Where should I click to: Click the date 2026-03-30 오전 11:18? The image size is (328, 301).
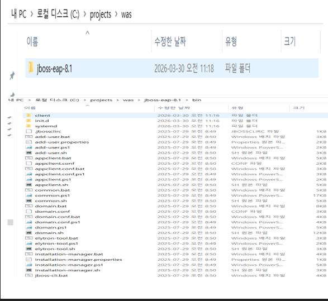184,68
